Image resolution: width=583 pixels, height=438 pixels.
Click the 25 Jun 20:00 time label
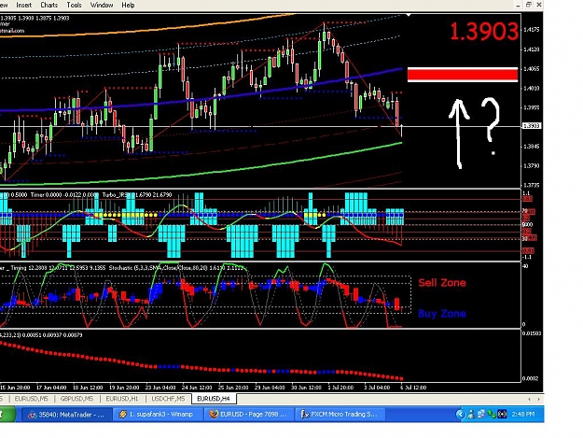tap(233, 388)
